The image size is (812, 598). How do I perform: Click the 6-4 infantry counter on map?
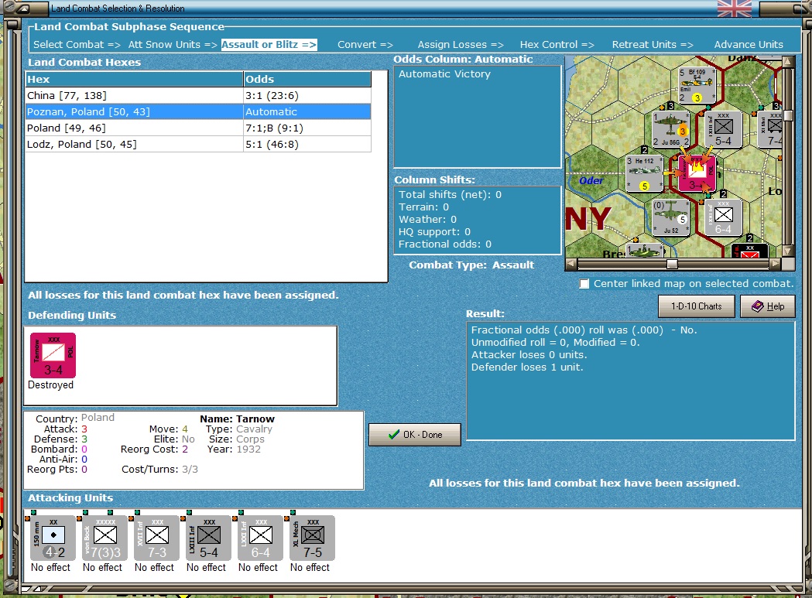tap(724, 217)
